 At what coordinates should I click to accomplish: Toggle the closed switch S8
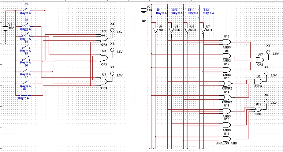[x=24, y=95]
